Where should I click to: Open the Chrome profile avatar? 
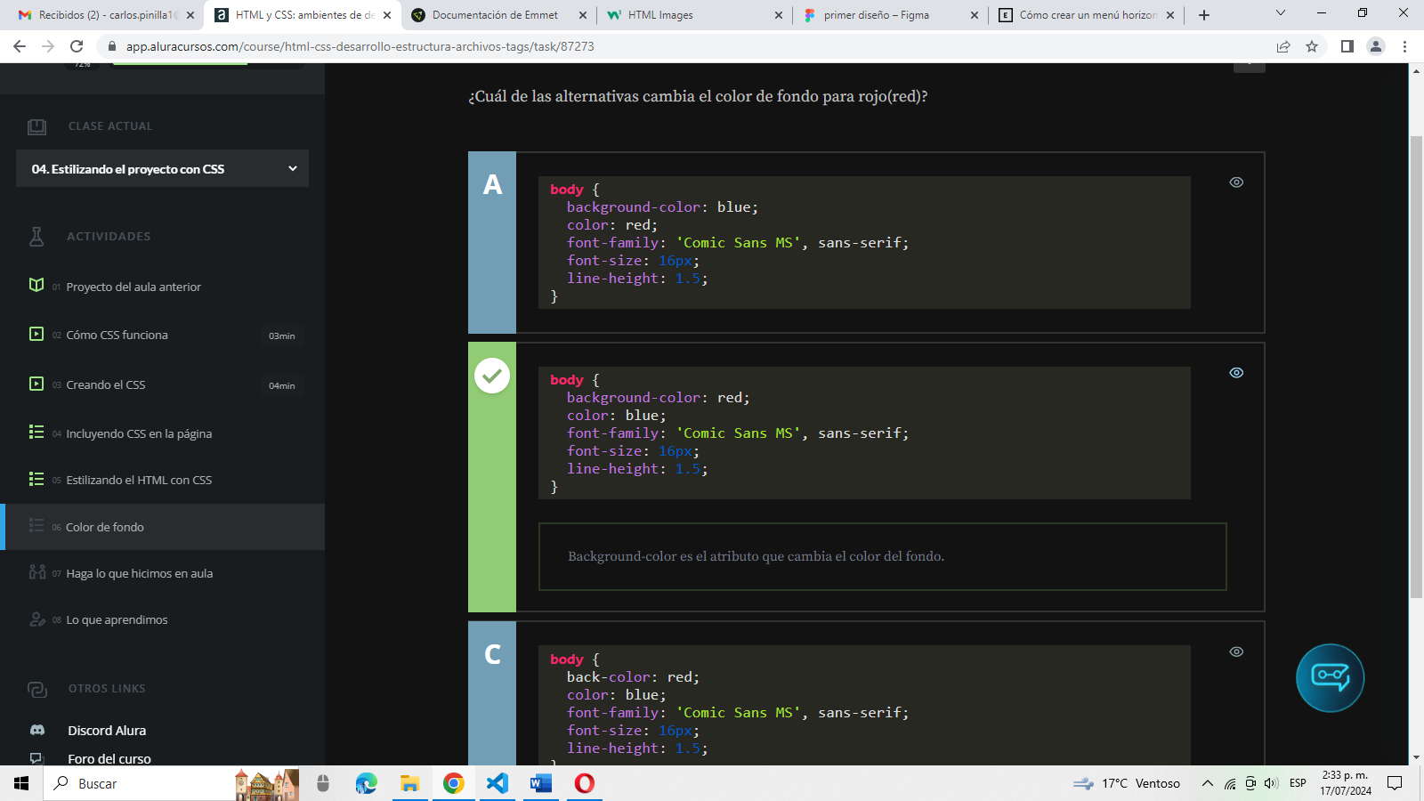1376,46
